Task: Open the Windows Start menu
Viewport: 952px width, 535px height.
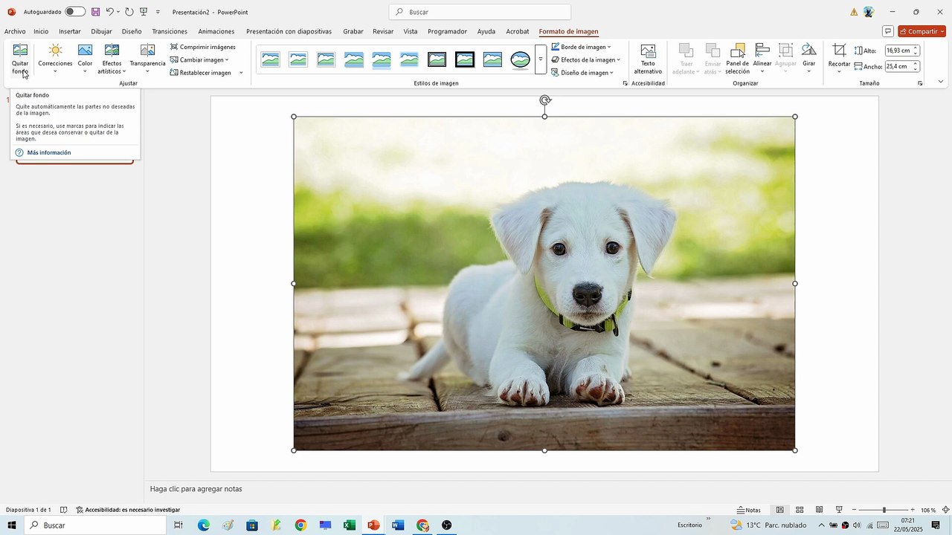Action: [12, 525]
